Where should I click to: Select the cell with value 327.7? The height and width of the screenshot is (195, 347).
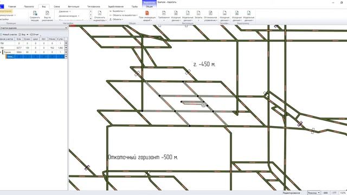19,48
